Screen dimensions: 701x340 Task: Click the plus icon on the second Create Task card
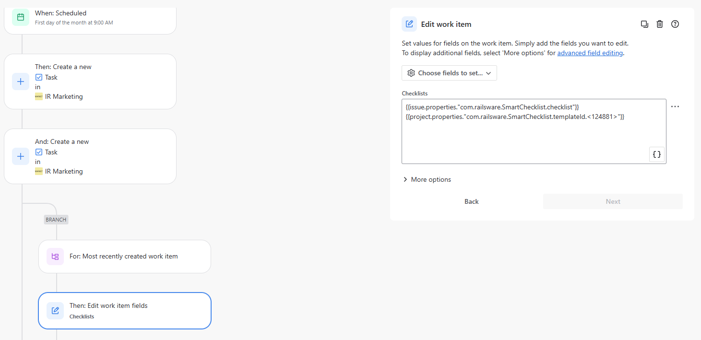pyautogui.click(x=20, y=156)
